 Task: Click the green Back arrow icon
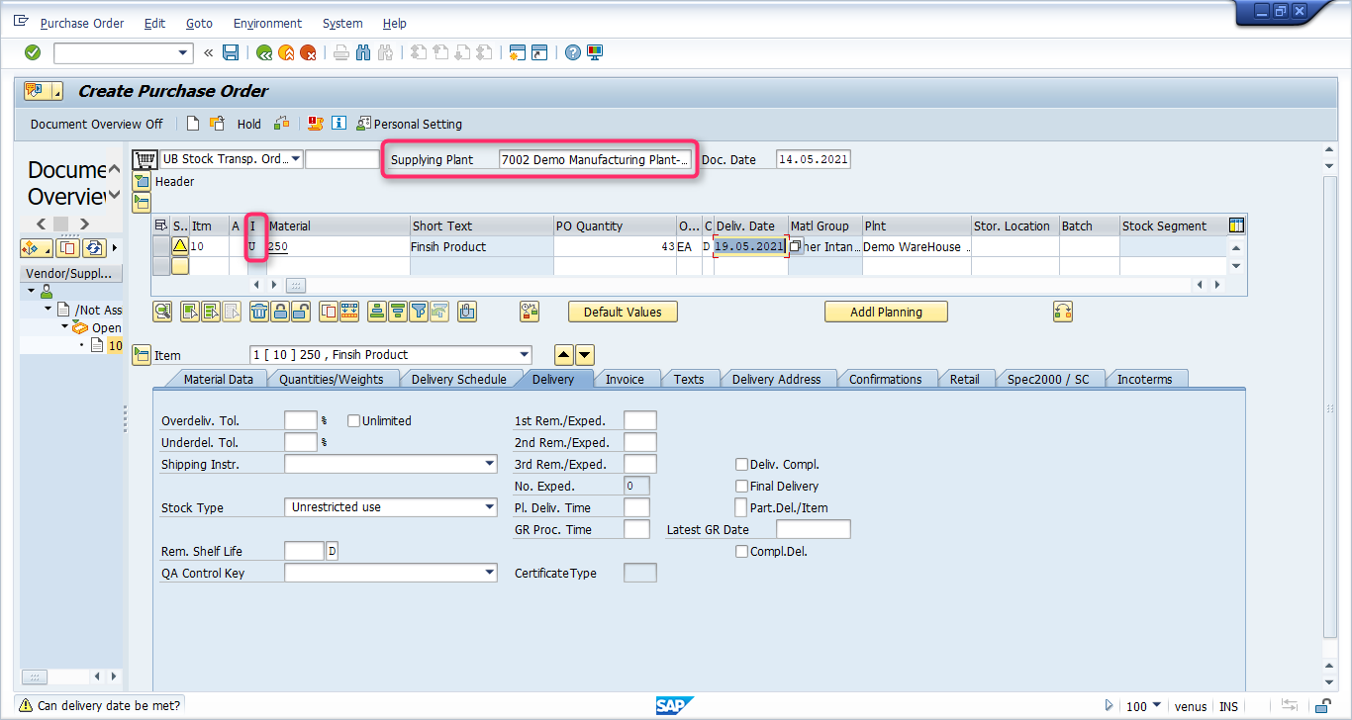(264, 52)
